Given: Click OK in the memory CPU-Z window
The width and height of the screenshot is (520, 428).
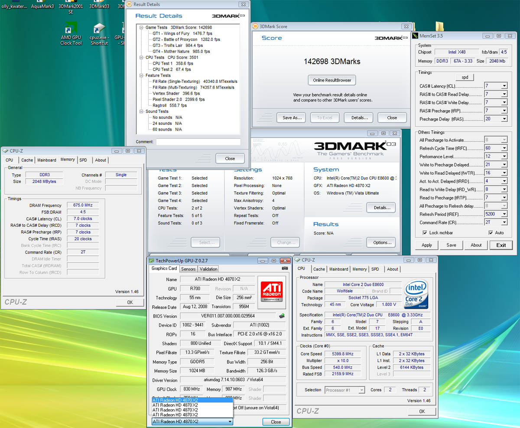Looking at the screenshot, I should (130, 302).
